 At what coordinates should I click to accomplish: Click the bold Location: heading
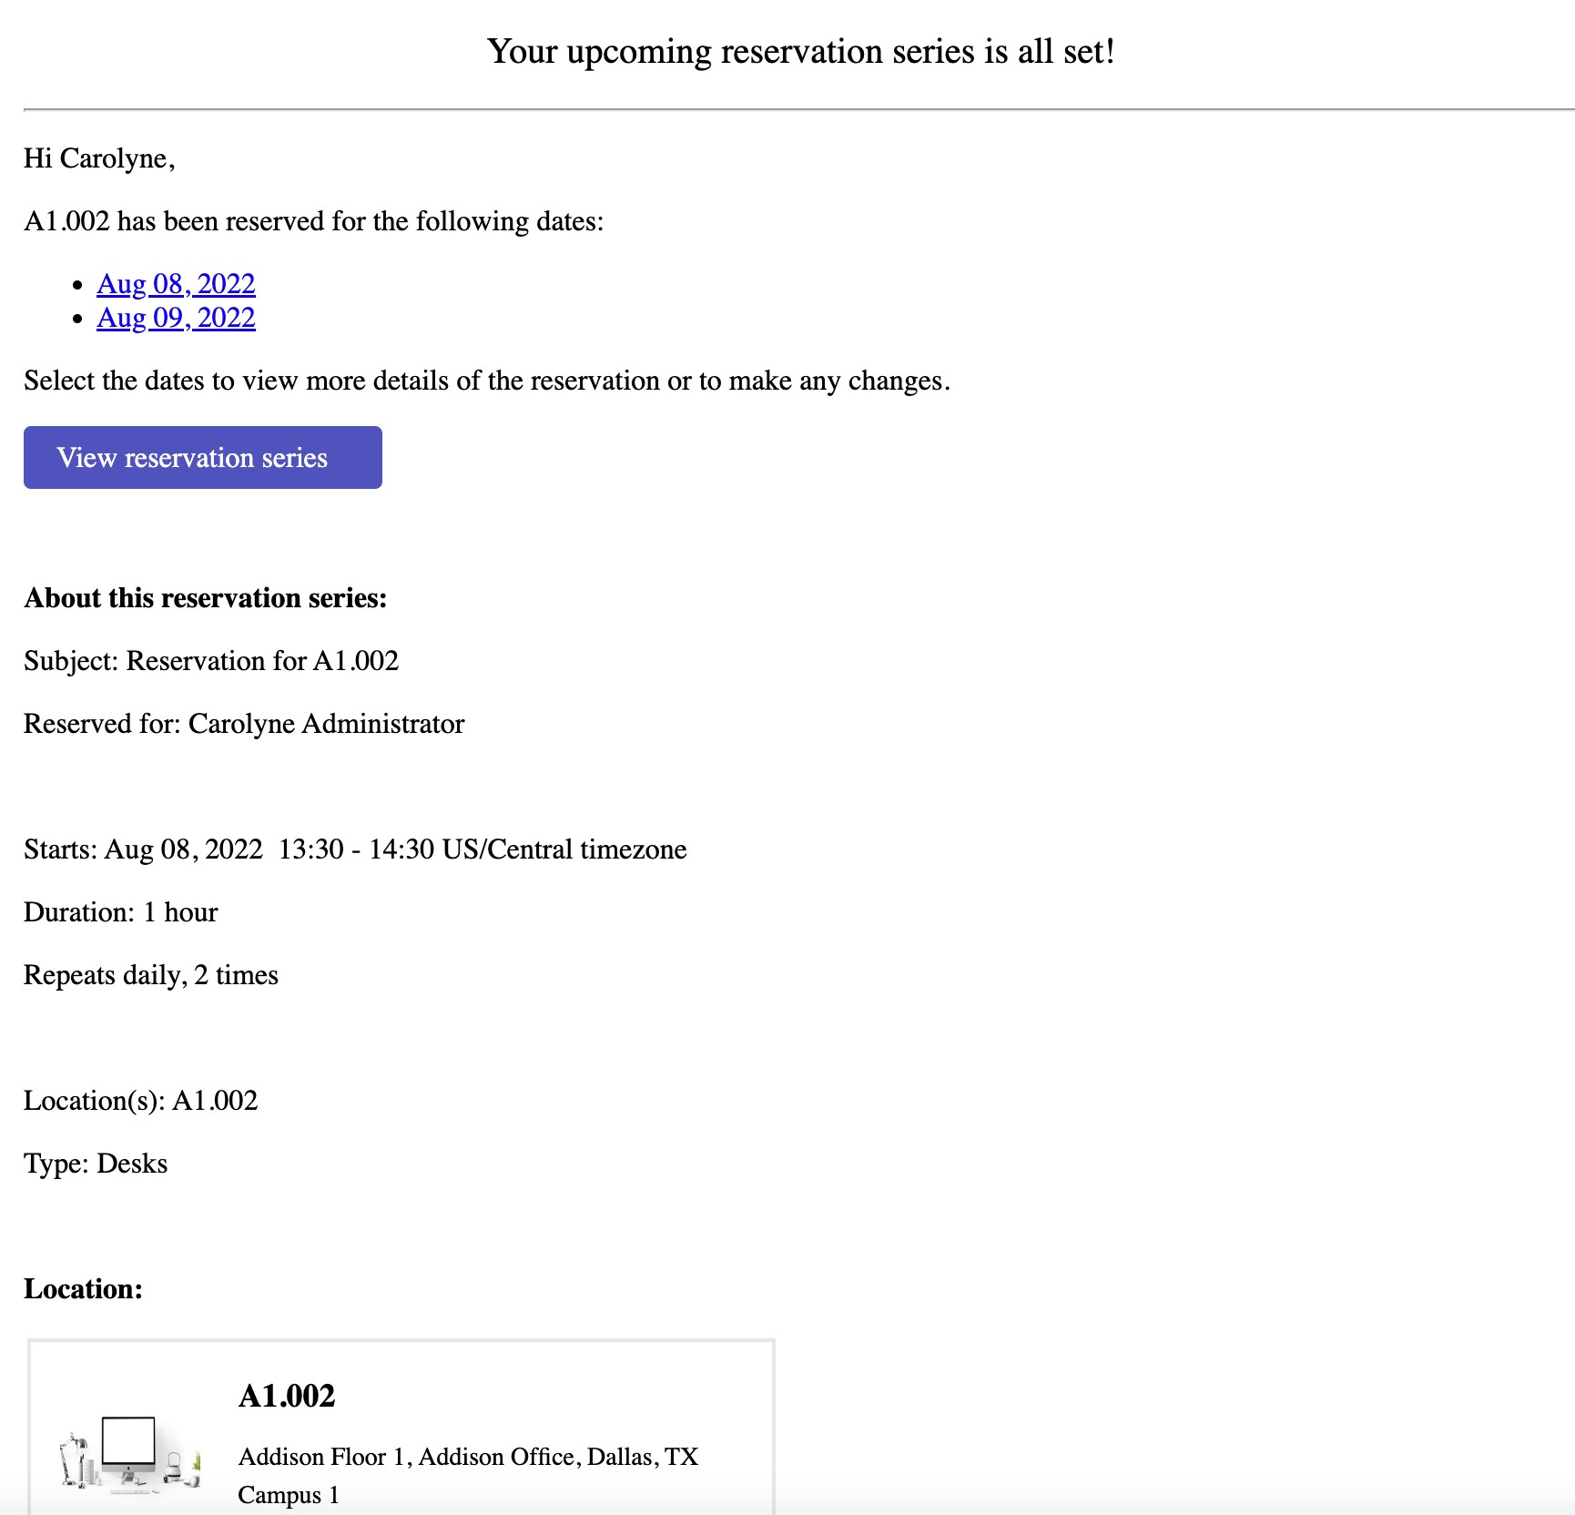84,1289
